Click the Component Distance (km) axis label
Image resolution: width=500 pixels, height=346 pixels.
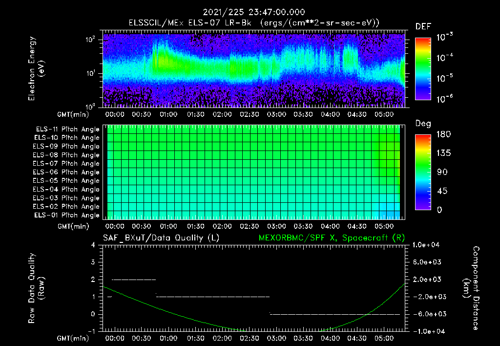(471, 288)
